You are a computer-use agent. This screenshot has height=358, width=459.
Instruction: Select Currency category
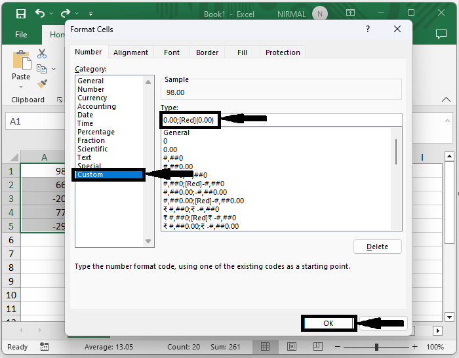92,98
